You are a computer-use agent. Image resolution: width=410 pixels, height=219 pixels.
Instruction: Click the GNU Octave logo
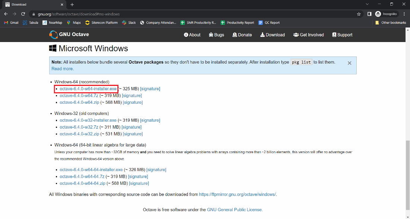click(x=69, y=35)
